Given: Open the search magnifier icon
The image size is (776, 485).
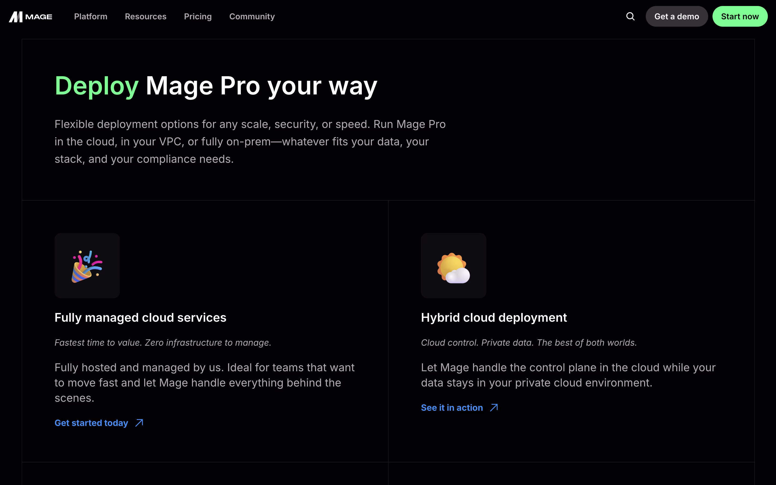Looking at the screenshot, I should pyautogui.click(x=630, y=16).
